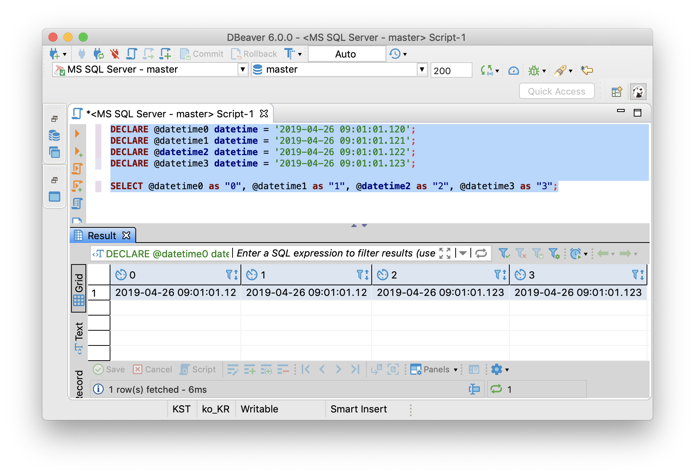Open the results settings gear dropdown
Viewport: 695px width, 476px height.
click(500, 369)
